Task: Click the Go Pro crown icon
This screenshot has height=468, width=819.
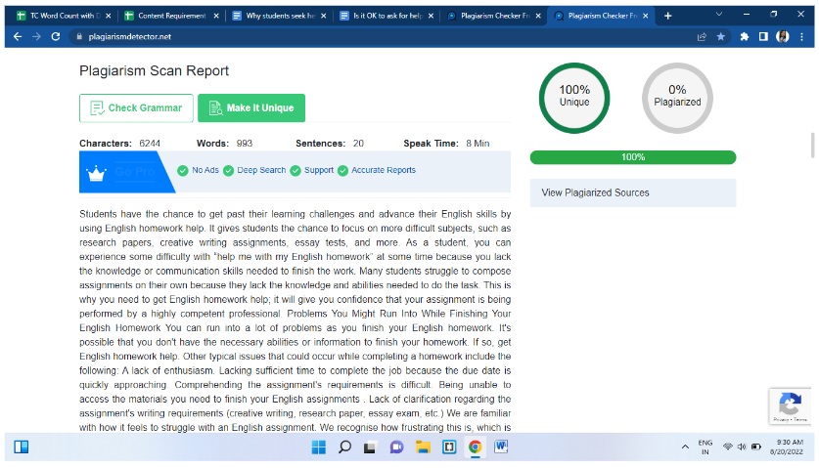Action: click(96, 173)
